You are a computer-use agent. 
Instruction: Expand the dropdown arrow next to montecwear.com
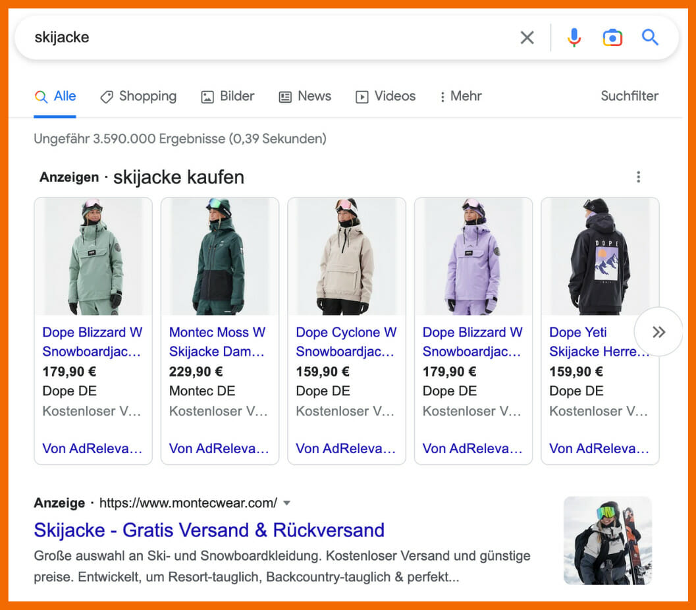pos(287,502)
